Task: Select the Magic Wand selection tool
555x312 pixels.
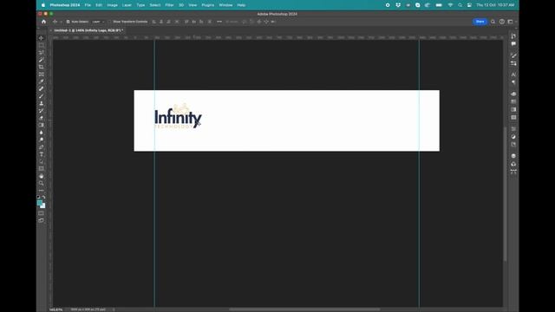Action: (x=41, y=60)
